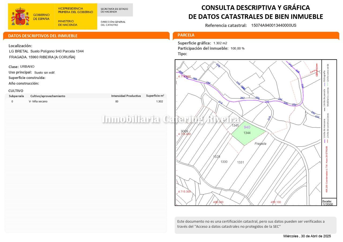Select the green highlighted parcel 1344
Image resolution: width=343 pixels, height=242 pixels.
coord(248,135)
